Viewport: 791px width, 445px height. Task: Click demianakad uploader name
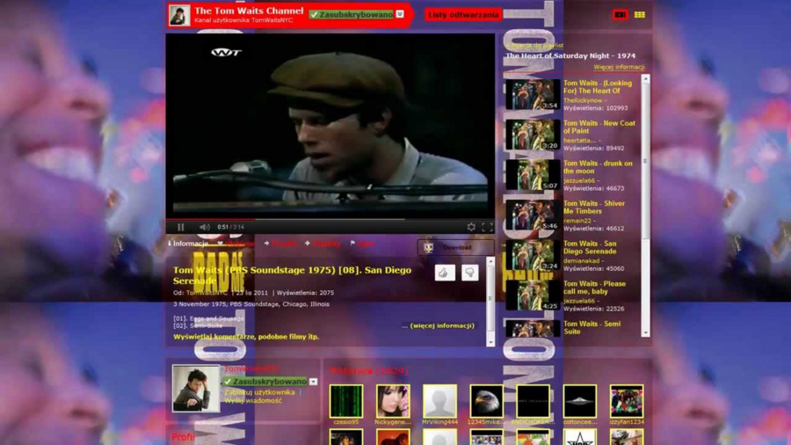581,261
